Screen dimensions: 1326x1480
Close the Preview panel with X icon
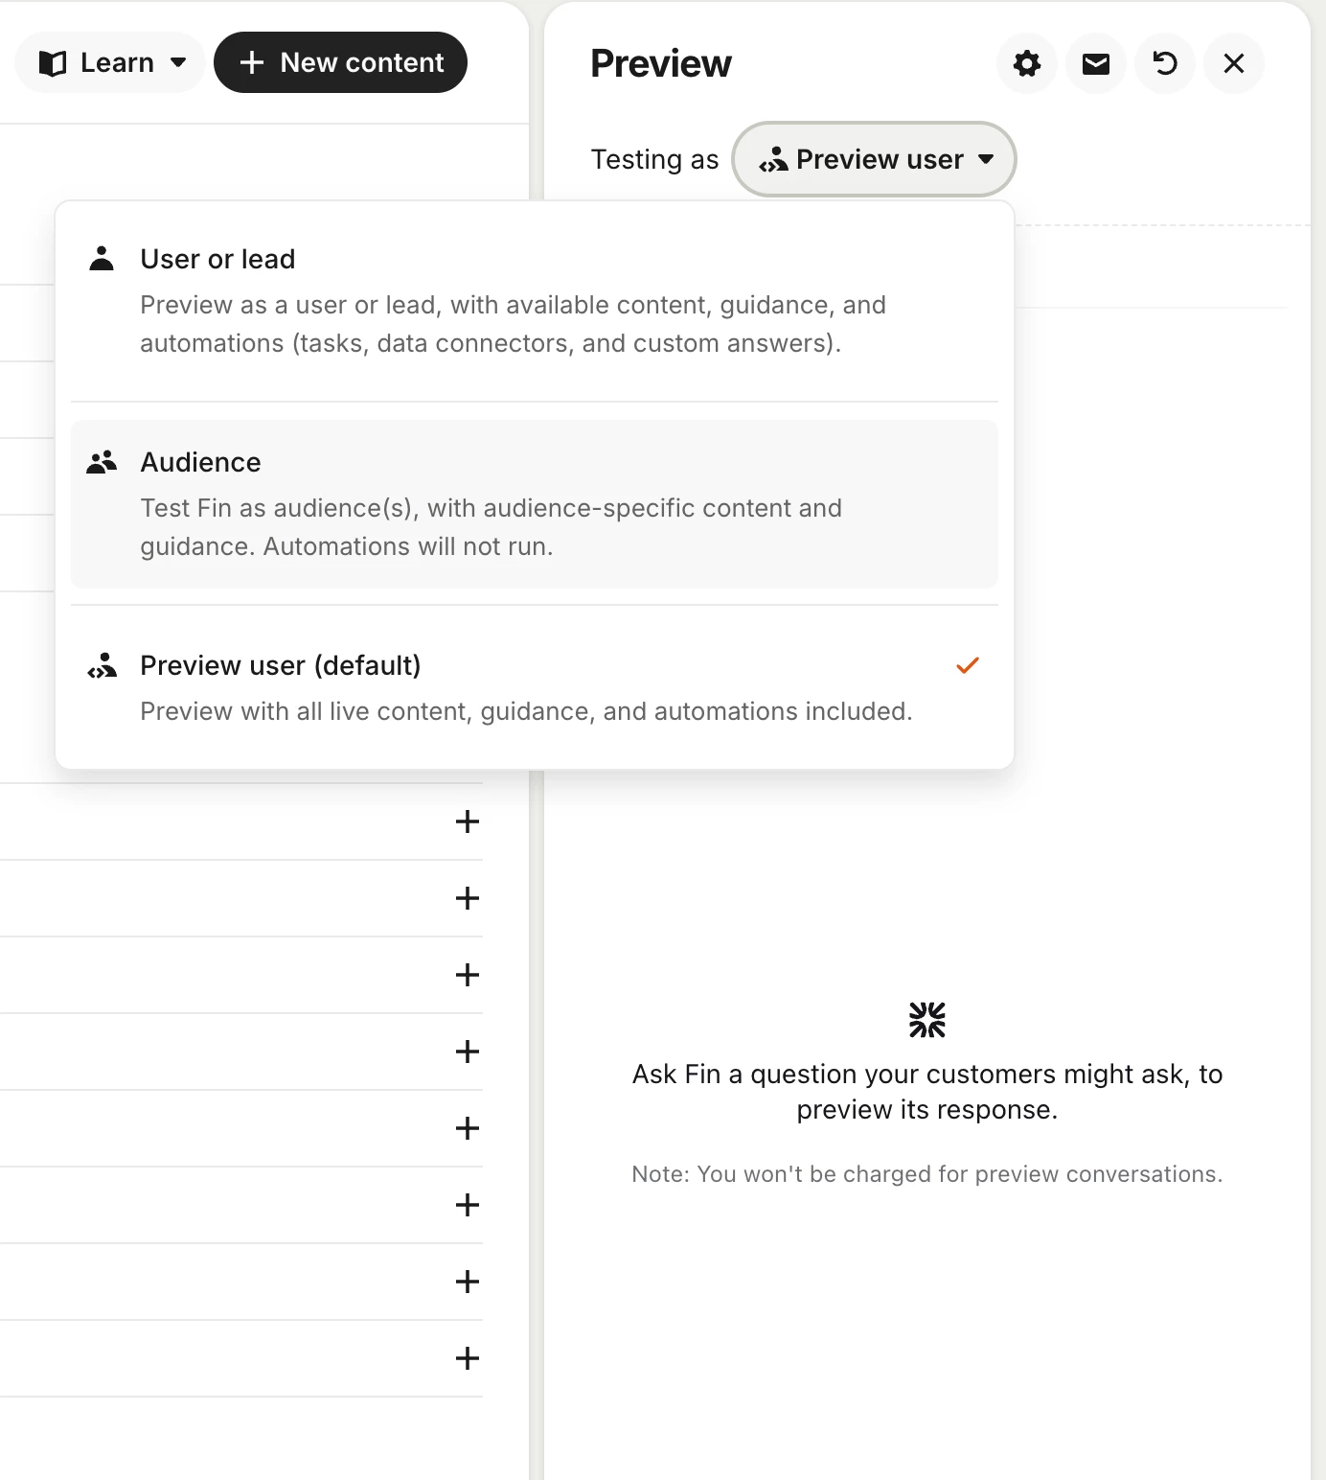(x=1234, y=63)
